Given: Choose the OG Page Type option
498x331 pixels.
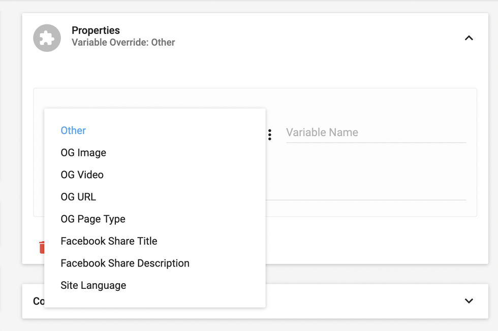Looking at the screenshot, I should coord(93,219).
